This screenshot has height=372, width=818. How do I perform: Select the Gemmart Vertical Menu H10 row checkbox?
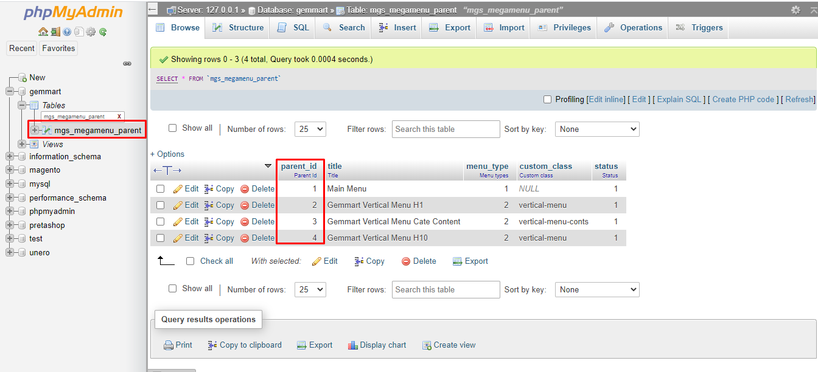161,238
